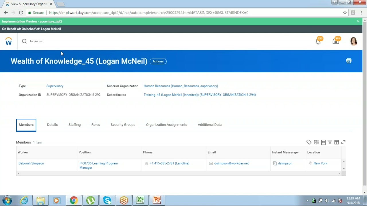Open PowerPoint from the taskbar
Viewport: 367px width, 206px height.
tap(157, 200)
